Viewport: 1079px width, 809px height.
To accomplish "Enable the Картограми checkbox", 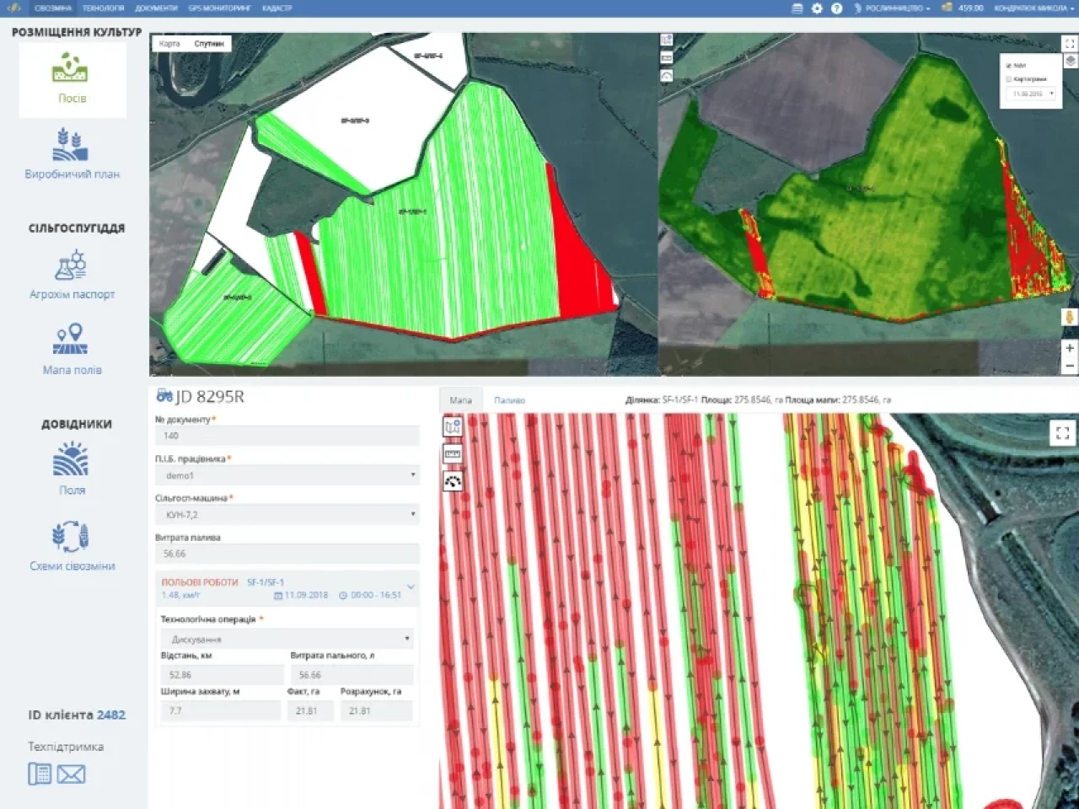I will tap(1009, 79).
